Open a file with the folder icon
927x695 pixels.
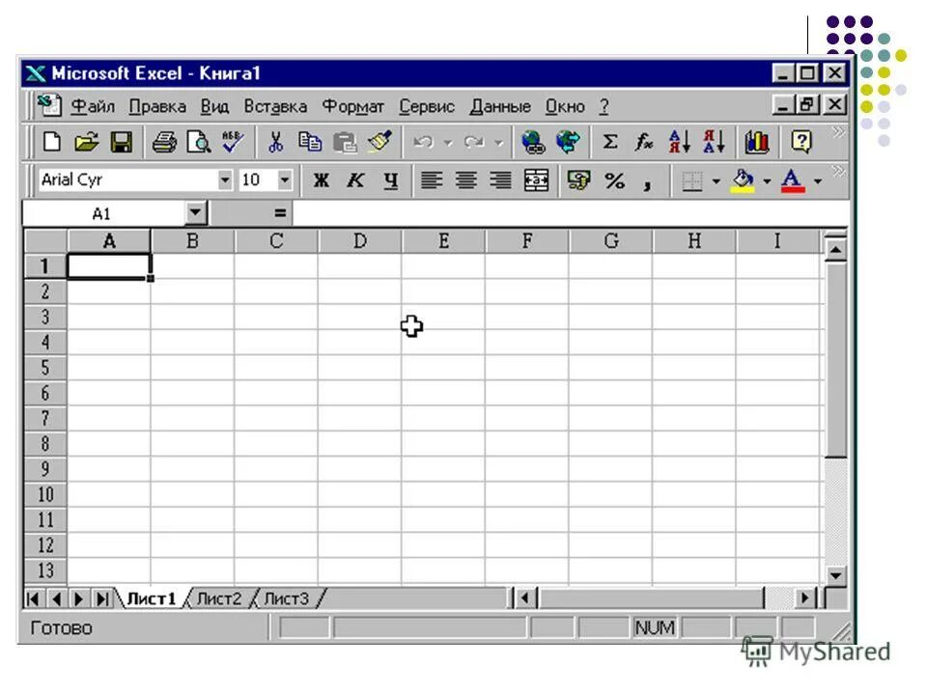[86, 142]
